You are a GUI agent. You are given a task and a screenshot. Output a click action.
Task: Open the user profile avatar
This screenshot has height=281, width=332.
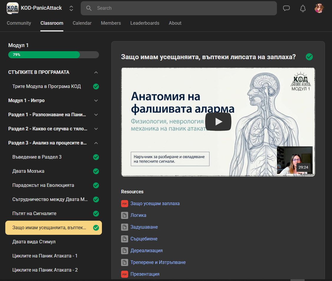[319, 8]
